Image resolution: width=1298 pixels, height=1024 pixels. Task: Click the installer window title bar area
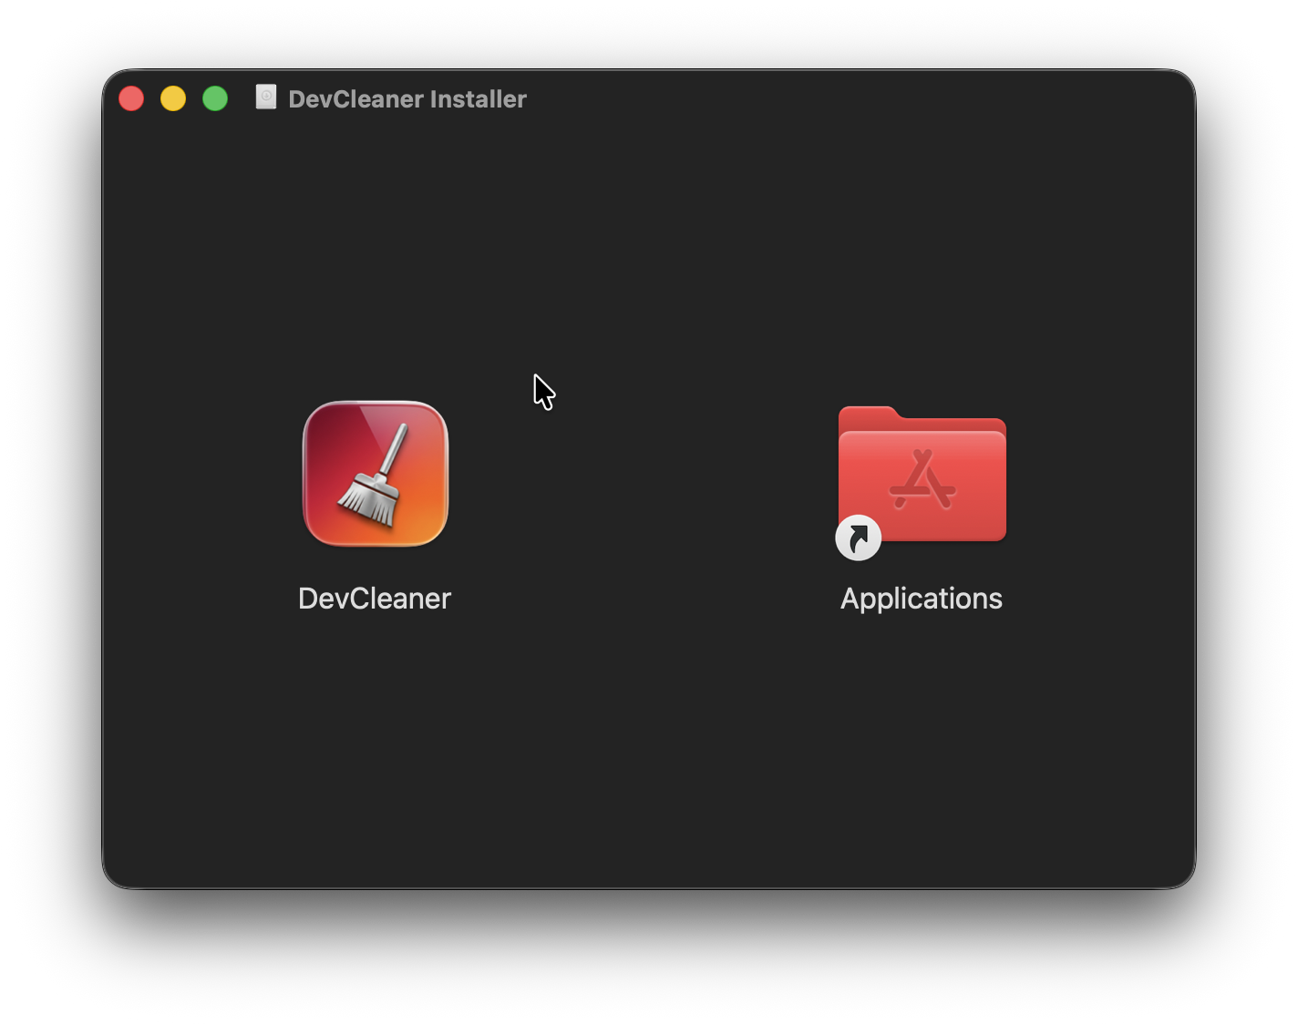[x=638, y=98]
